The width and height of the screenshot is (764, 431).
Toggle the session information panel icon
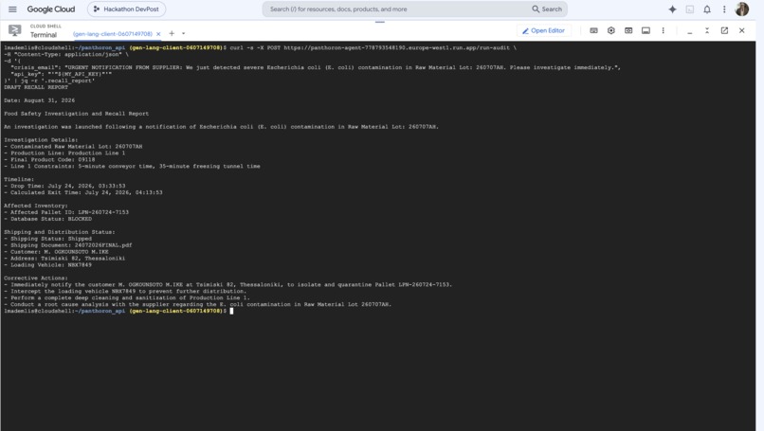(646, 30)
